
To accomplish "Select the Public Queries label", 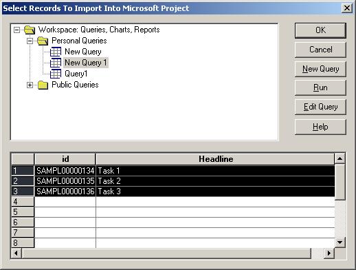I will [x=75, y=85].
